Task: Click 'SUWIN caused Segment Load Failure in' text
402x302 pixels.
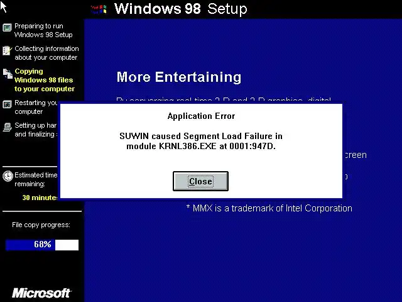Action: pyautogui.click(x=201, y=136)
